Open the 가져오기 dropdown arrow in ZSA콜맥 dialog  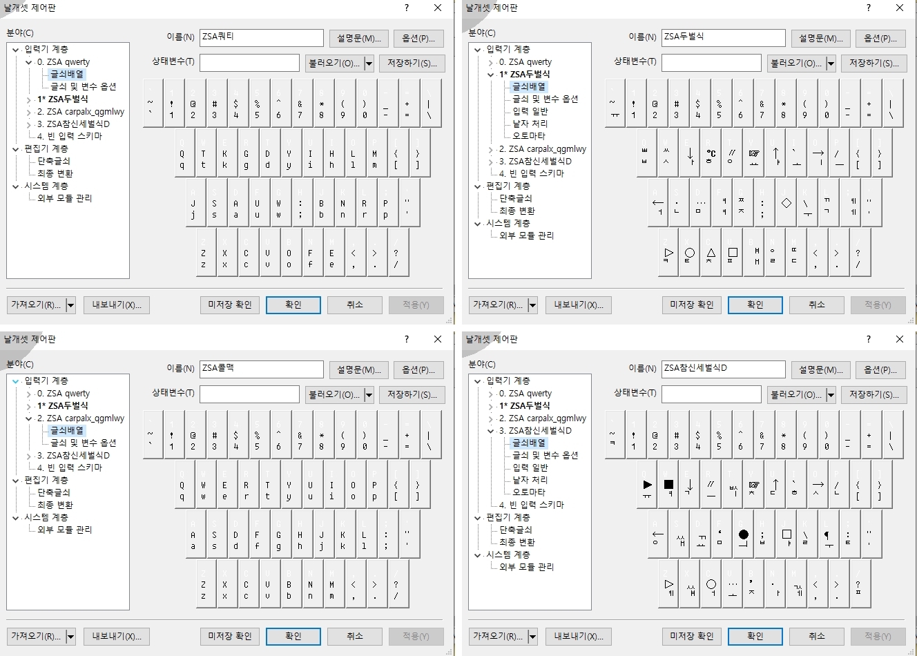70,636
